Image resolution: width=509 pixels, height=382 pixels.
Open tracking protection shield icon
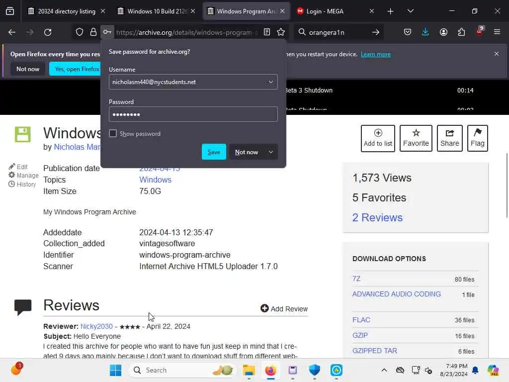pyautogui.click(x=80, y=32)
